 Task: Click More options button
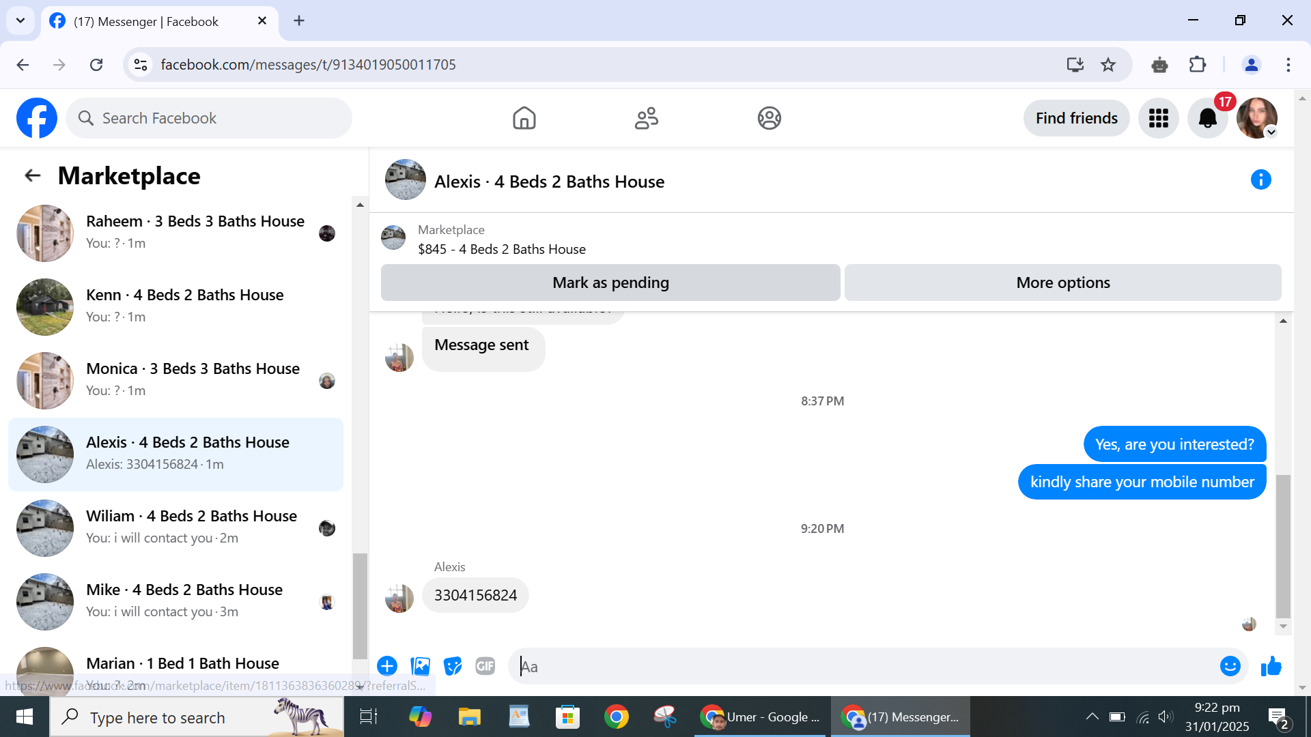[x=1062, y=283]
